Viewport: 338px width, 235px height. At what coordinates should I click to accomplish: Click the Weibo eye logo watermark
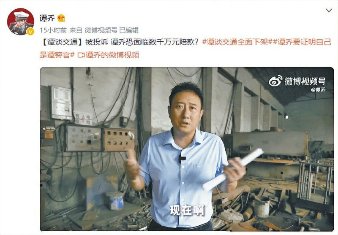click(275, 81)
